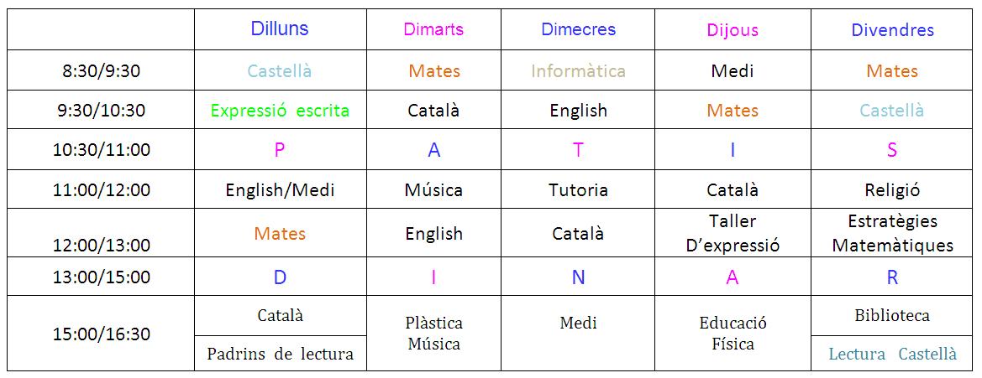Select the Dimarts day header

(433, 30)
